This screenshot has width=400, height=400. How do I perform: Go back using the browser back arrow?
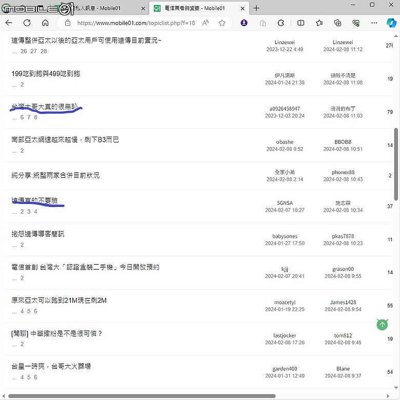(x=9, y=23)
